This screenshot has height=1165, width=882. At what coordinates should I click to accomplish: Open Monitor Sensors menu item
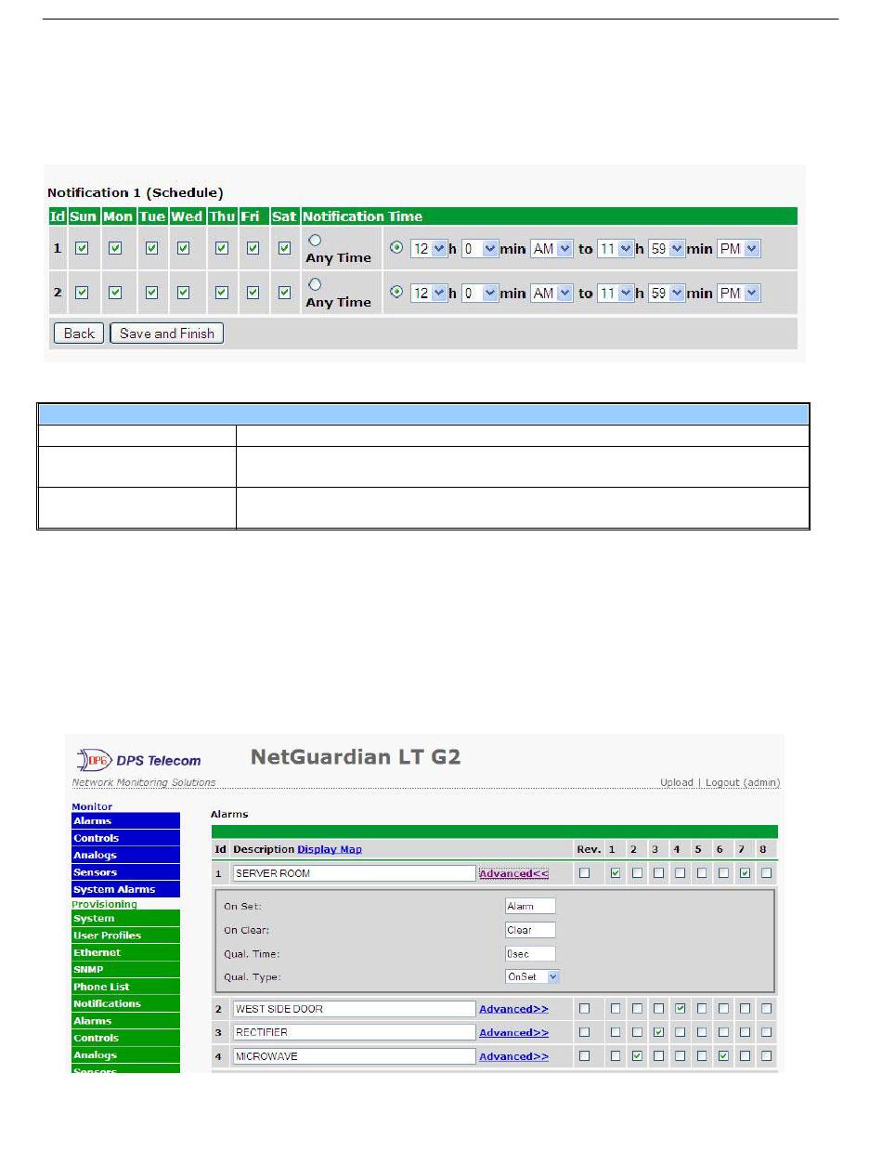pyautogui.click(x=126, y=872)
